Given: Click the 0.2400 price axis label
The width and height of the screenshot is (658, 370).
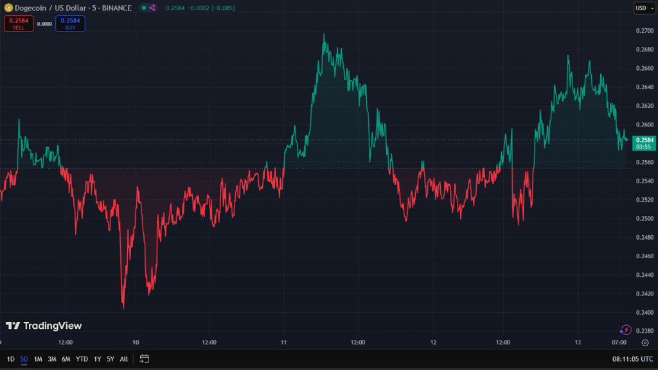Looking at the screenshot, I should (x=645, y=313).
